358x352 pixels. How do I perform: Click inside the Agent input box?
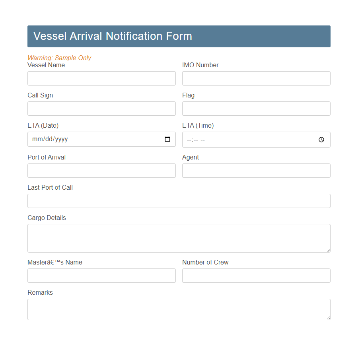256,170
